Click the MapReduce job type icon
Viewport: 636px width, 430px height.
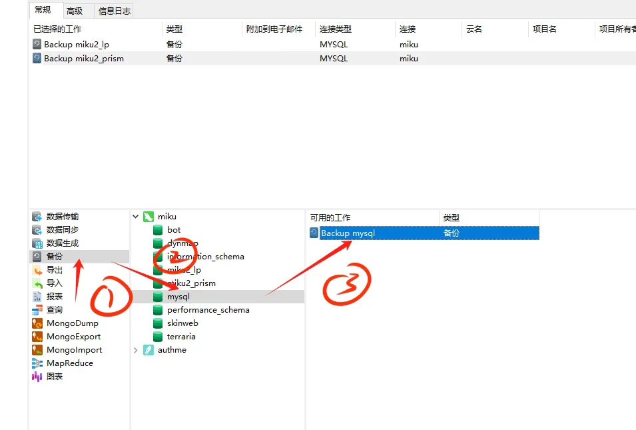point(37,363)
